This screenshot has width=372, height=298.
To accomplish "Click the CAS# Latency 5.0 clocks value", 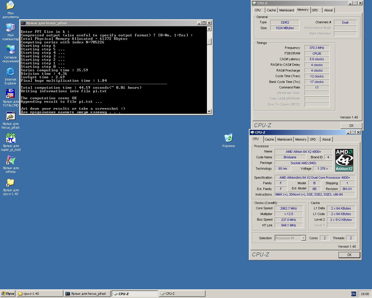I will pos(317,59).
